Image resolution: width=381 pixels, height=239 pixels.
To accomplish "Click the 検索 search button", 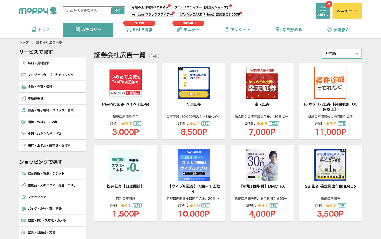I will pyautogui.click(x=118, y=11).
